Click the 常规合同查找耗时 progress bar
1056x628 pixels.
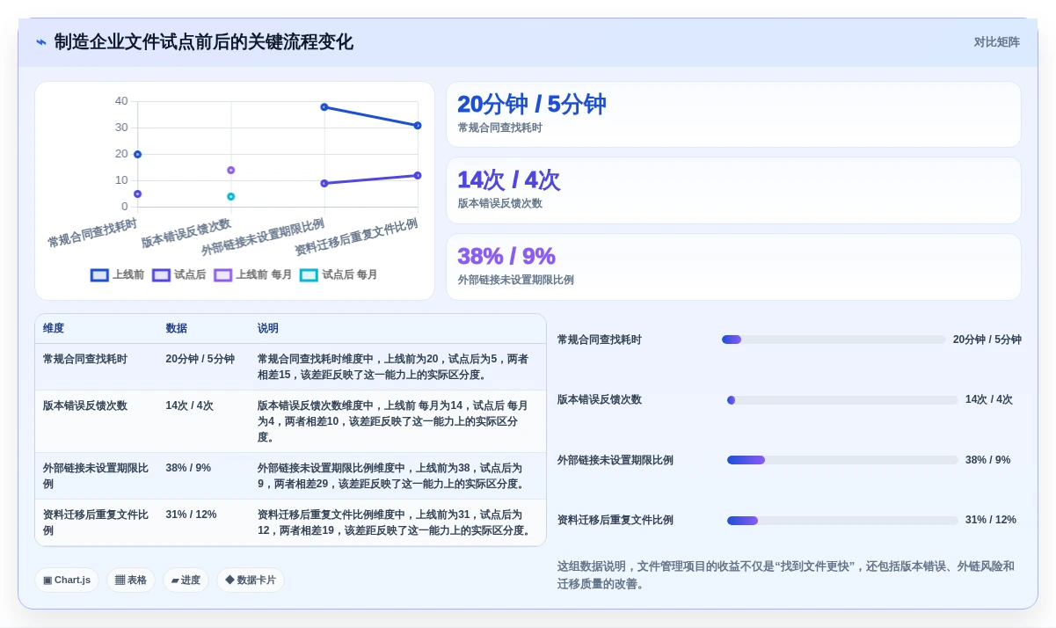[x=834, y=340]
